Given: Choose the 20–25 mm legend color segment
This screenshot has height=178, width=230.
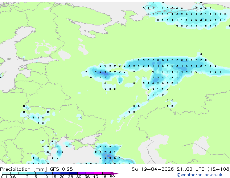Looking at the screenshot, I should click(x=65, y=173).
